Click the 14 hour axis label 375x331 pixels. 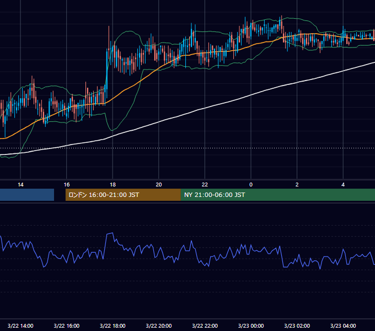point(20,185)
